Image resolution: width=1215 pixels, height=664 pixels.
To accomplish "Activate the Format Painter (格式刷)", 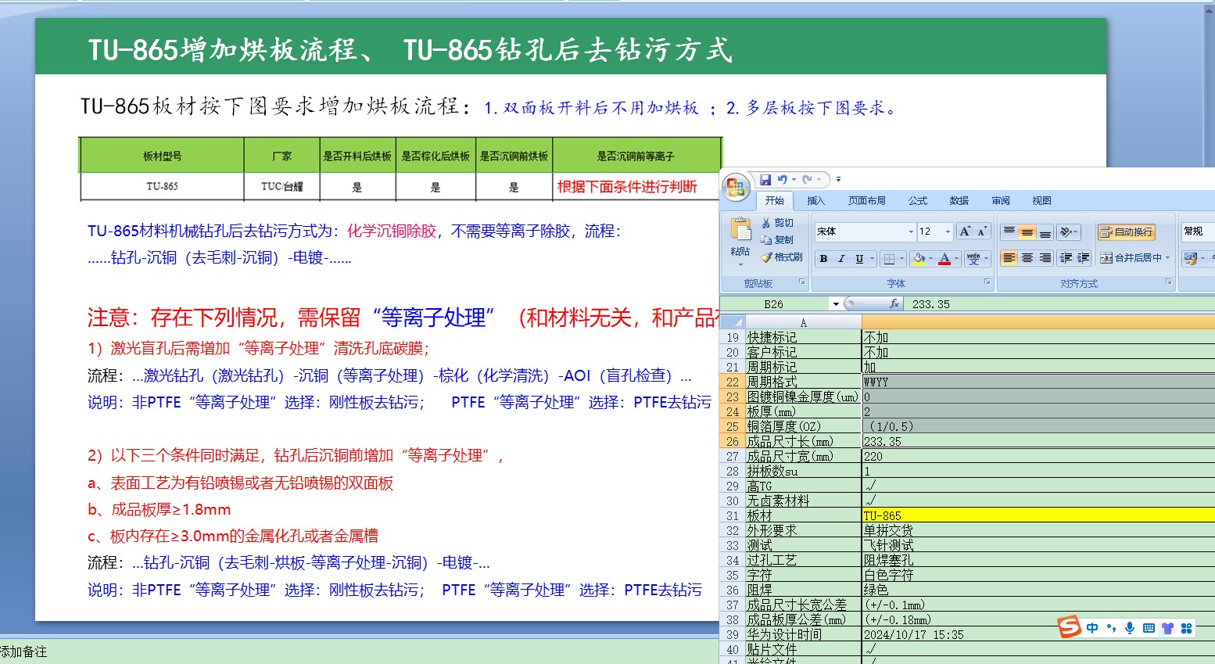I will point(782,257).
